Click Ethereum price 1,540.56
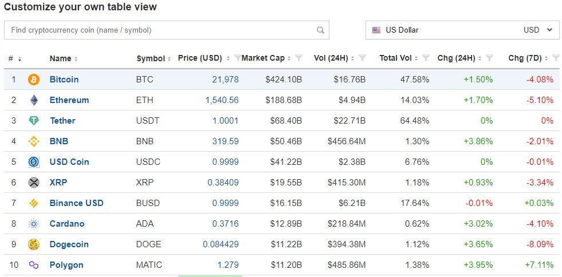Image resolution: width=562 pixels, height=277 pixels. (x=222, y=100)
